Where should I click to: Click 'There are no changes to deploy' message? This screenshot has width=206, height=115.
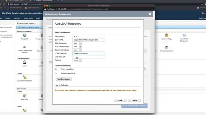coord(29,27)
